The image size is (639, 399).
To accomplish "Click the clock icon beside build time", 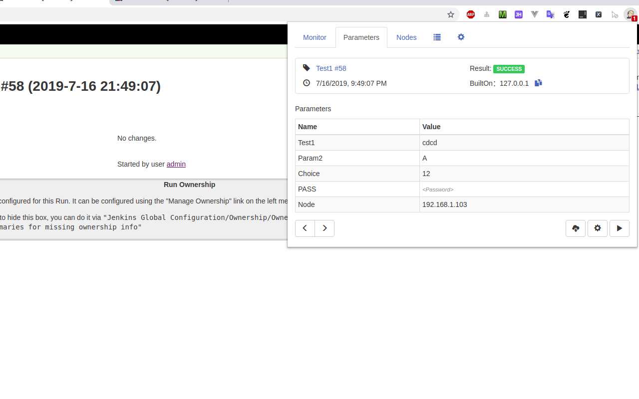I will click(307, 83).
